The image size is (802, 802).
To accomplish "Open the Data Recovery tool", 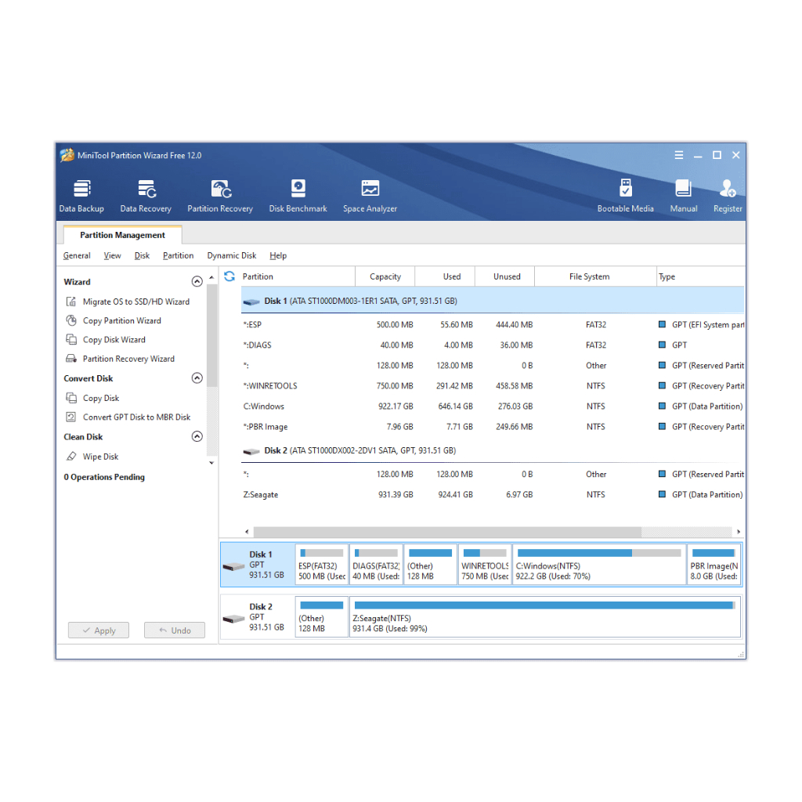I will point(146,194).
